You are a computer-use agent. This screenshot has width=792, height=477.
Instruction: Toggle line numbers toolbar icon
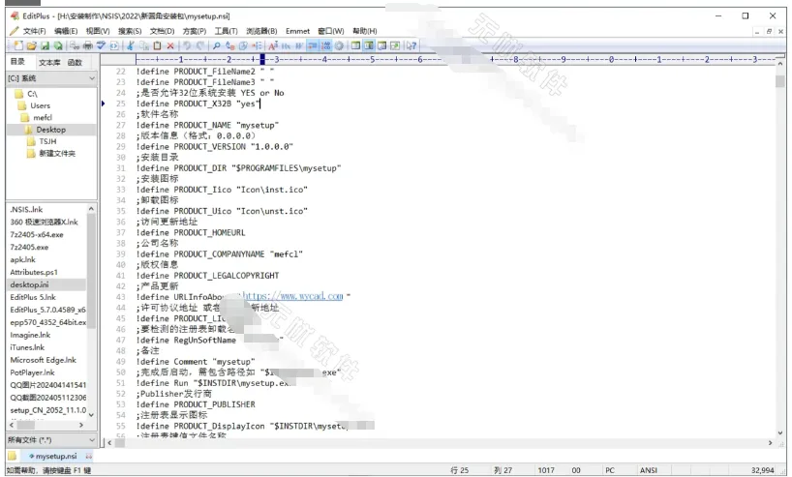325,45
